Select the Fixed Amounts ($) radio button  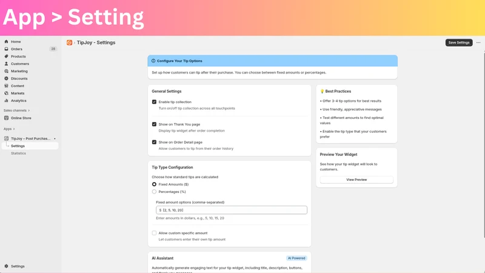[x=154, y=184]
